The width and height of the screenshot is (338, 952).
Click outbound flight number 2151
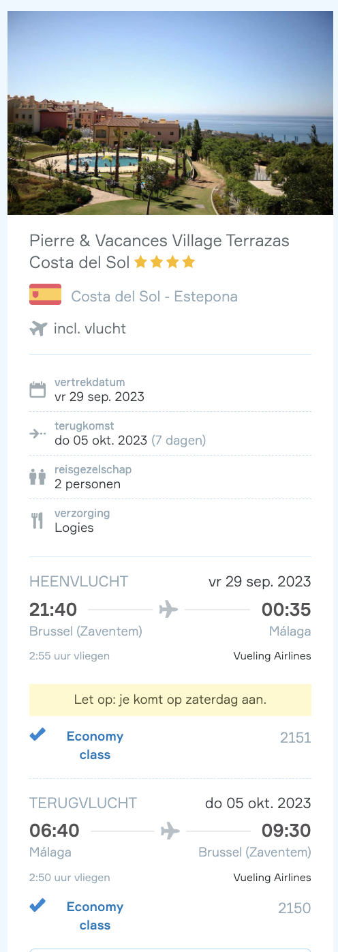tap(296, 737)
